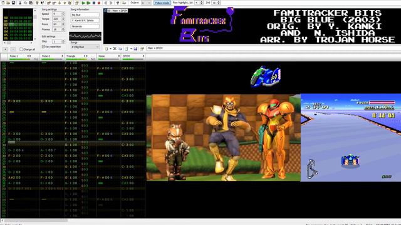
Task: Click the pattern editor horizontal scrollbar
Action: click(x=200, y=220)
